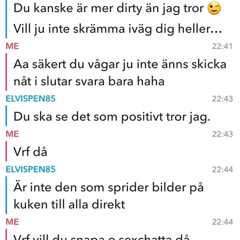Viewport: 240px width, 240px height.
Task: Tap the 'Vrf då' message
Action: pyautogui.click(x=30, y=151)
